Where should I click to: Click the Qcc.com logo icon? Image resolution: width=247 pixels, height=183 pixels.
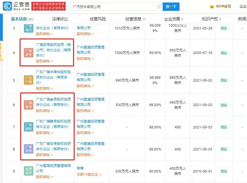tap(6, 6)
